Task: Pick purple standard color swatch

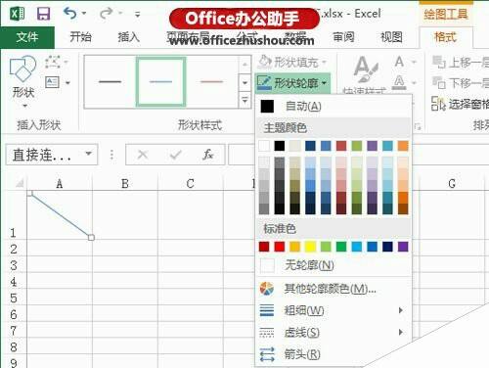Action: click(403, 247)
